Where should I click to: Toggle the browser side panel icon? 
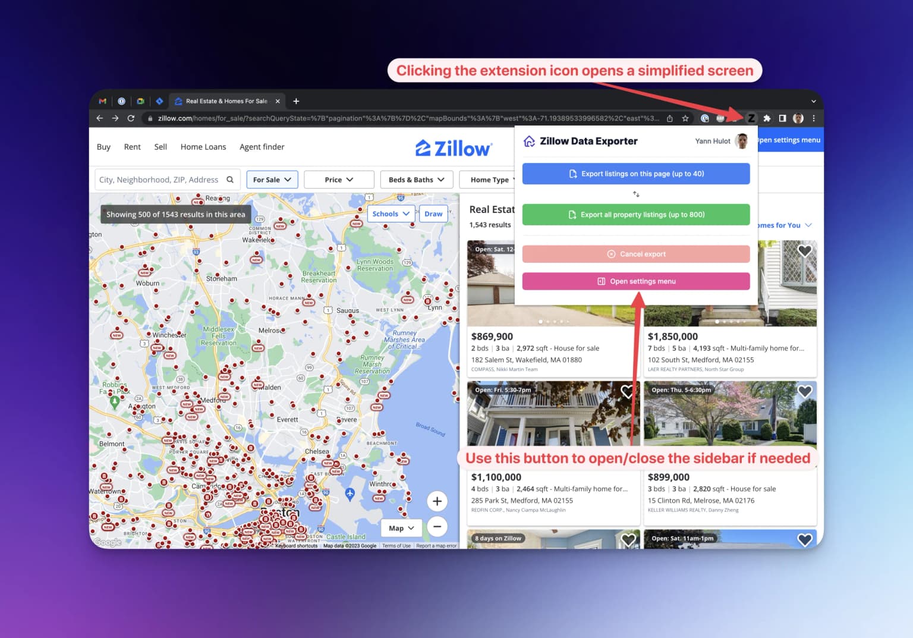[x=782, y=118]
